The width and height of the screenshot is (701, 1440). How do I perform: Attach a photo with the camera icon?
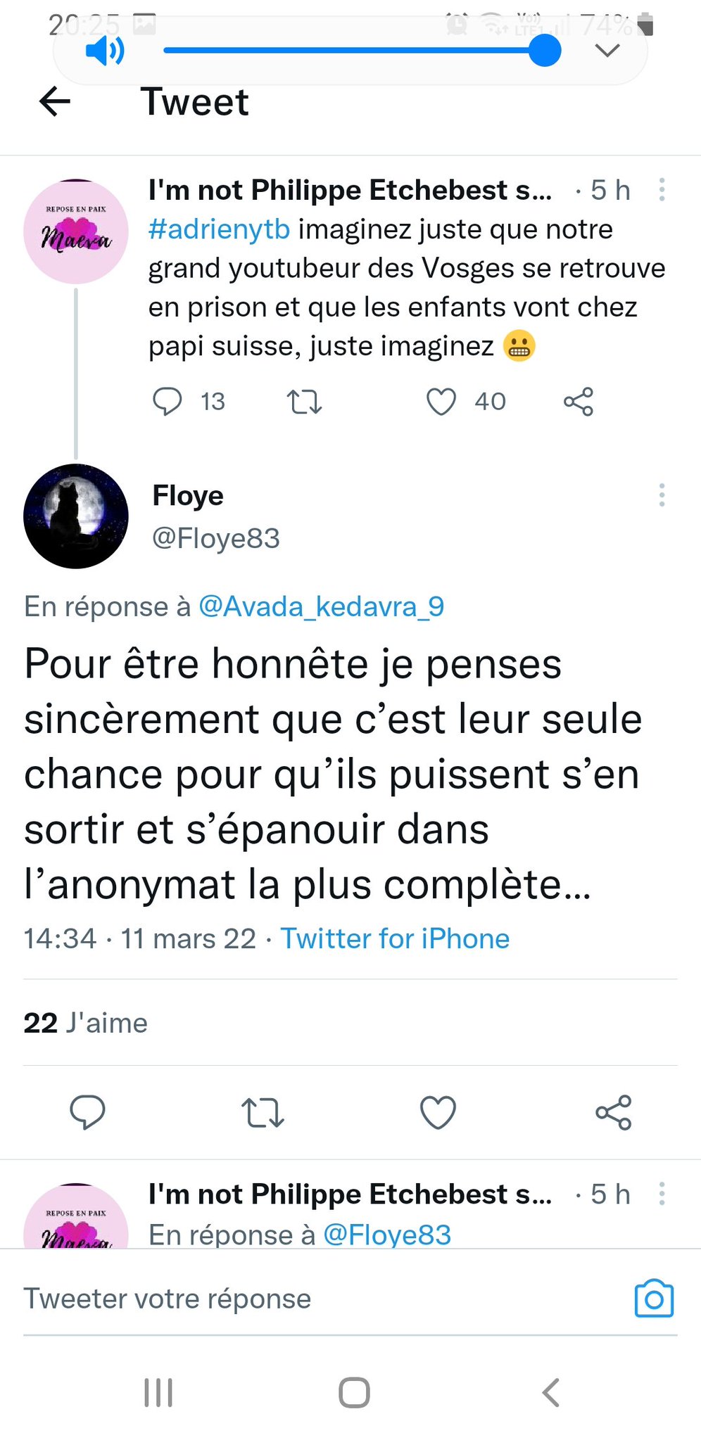[654, 1299]
